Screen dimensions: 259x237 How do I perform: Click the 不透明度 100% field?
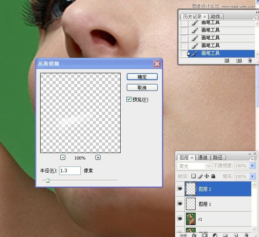pyautogui.click(x=242, y=166)
